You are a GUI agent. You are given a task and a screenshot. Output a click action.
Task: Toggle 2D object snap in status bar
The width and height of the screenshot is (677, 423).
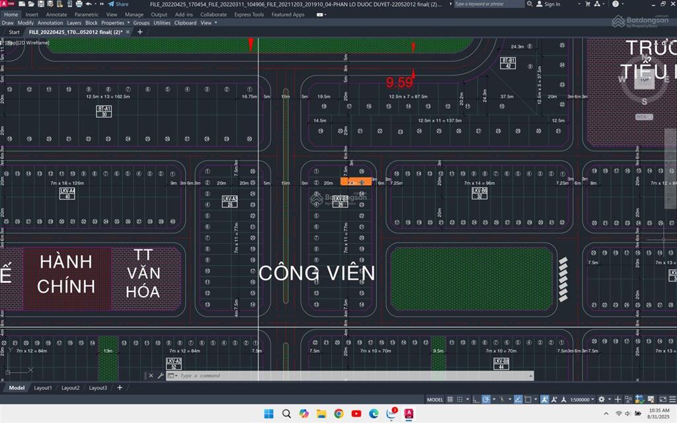pos(528,400)
